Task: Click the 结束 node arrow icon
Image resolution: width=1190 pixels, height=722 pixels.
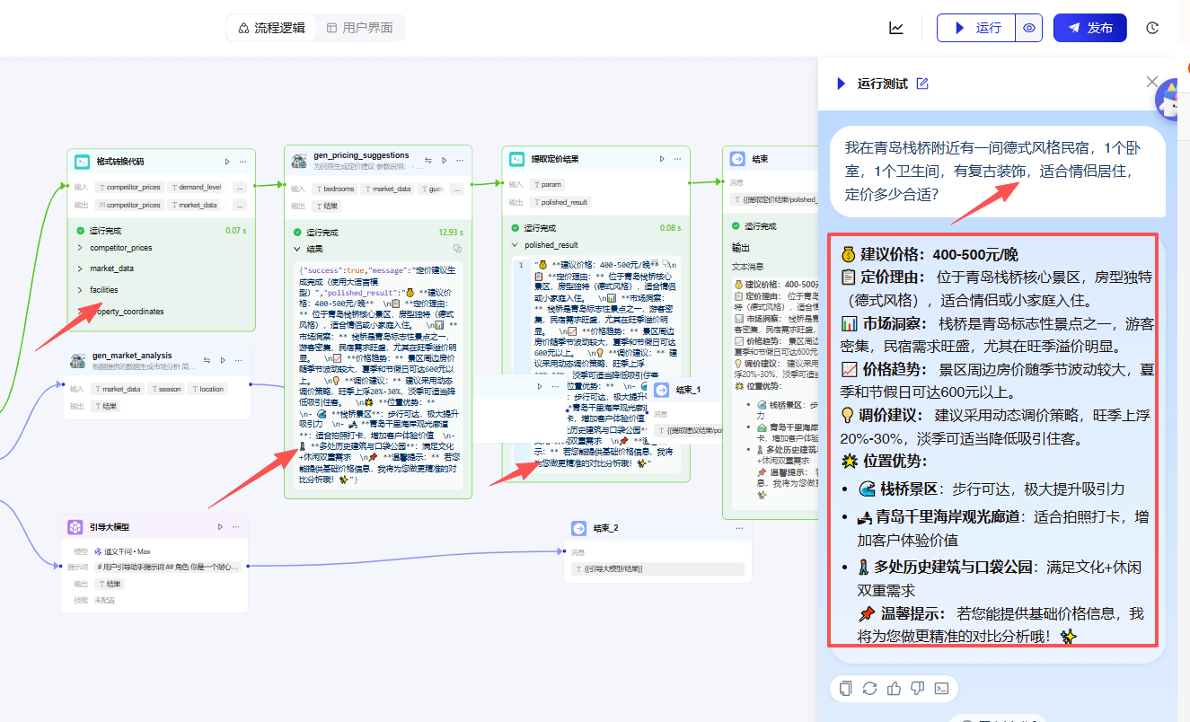Action: point(737,159)
